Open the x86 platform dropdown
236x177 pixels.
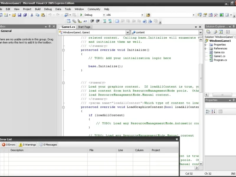pyautogui.click(x=142, y=15)
